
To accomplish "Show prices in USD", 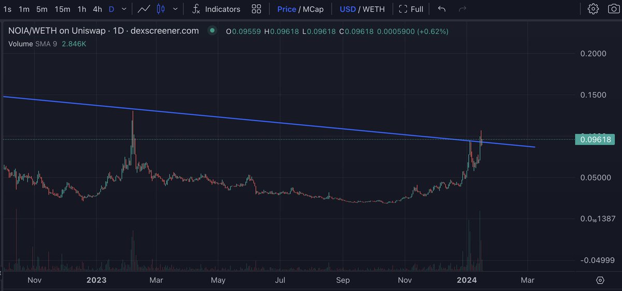I will 348,9.
